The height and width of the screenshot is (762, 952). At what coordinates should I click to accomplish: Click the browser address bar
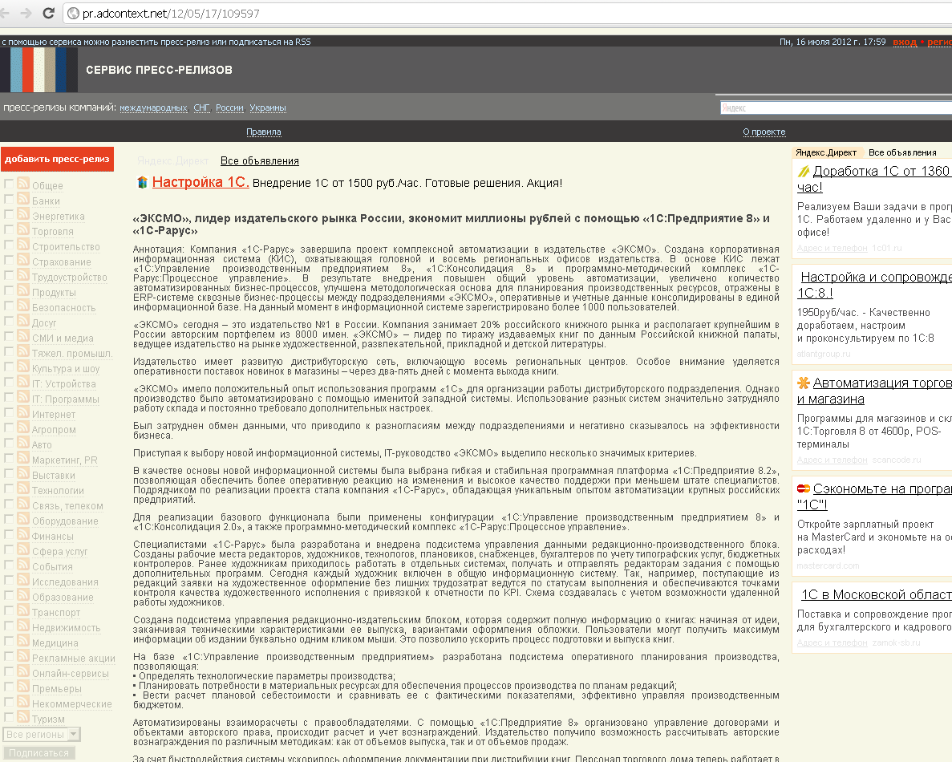508,14
